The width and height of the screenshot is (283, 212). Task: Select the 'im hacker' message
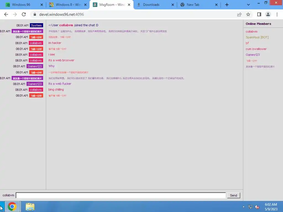coord(55,43)
